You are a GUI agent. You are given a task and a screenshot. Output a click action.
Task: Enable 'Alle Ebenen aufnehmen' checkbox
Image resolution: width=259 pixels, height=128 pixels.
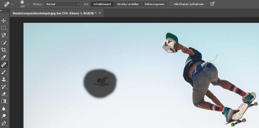pyautogui.click(x=172, y=4)
